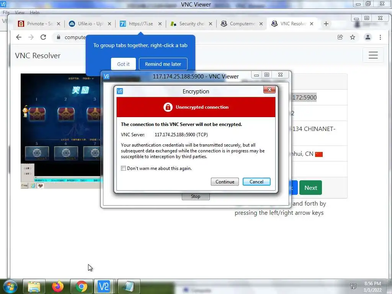Check "Don't warn me about this again"
This screenshot has width=392, height=294.
point(123,168)
